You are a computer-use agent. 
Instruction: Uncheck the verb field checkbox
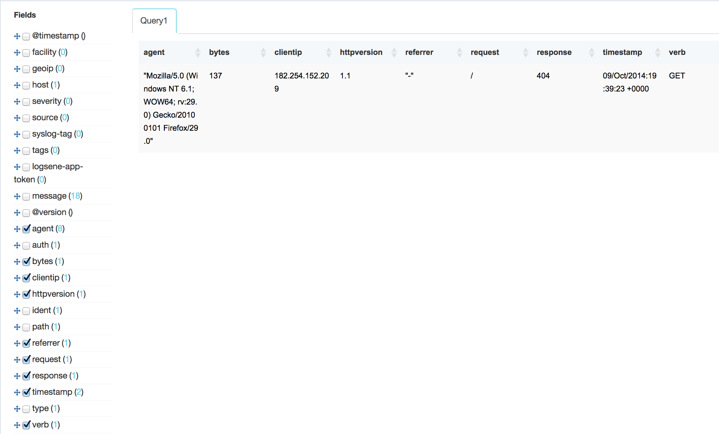26,425
